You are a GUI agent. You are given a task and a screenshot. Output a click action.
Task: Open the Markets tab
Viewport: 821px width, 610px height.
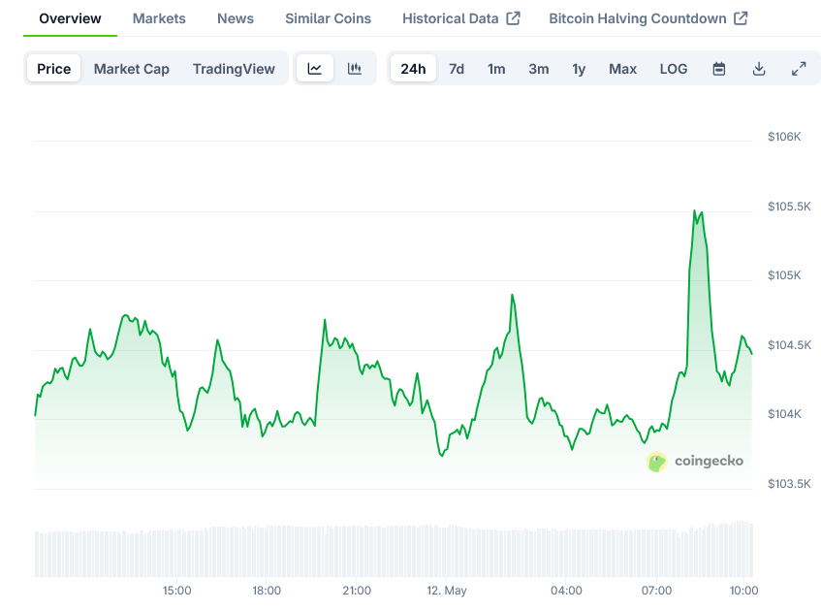point(158,17)
